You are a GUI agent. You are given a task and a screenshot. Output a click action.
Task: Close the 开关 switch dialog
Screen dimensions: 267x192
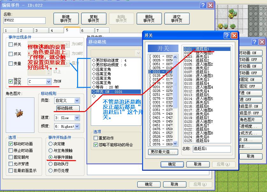234,36
